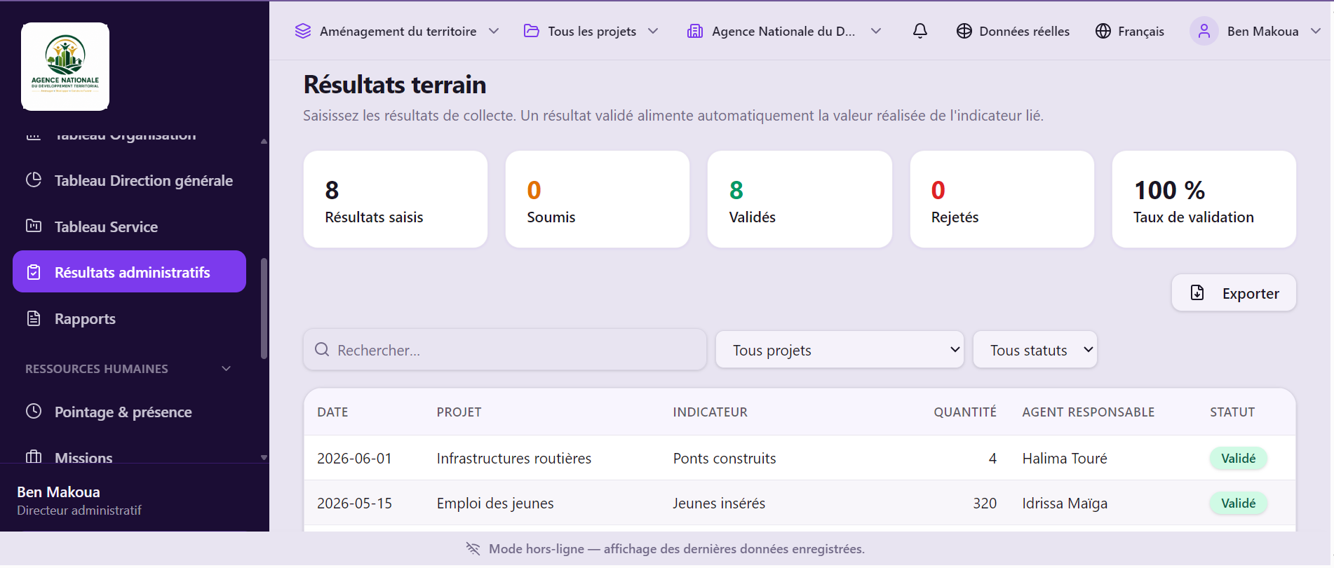
Task: Switch data mode via Données réelles
Action: point(1013,31)
